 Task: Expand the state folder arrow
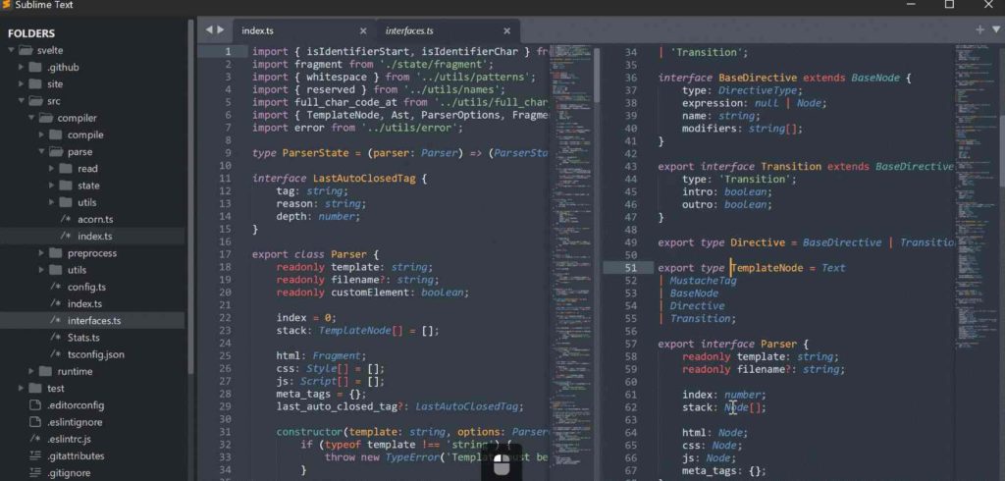point(52,186)
